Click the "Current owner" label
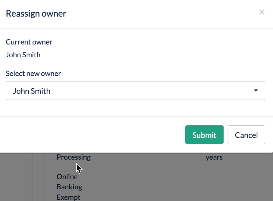This screenshot has width=273, height=201. [x=29, y=42]
